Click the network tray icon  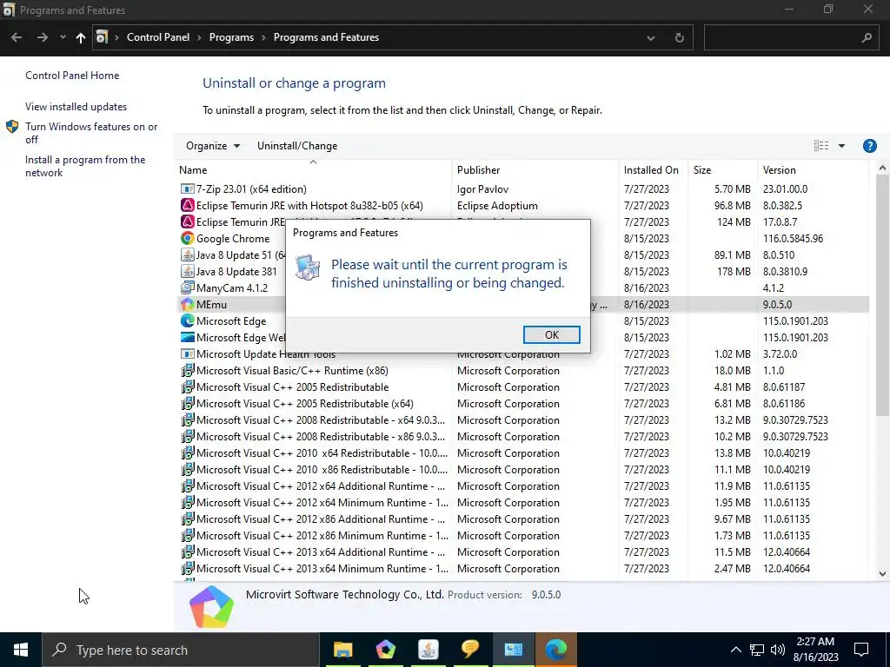(757, 650)
